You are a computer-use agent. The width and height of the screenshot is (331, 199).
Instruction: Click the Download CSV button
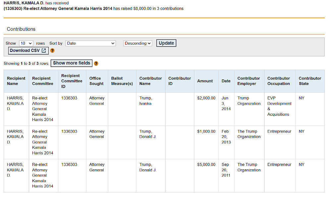tap(28, 51)
